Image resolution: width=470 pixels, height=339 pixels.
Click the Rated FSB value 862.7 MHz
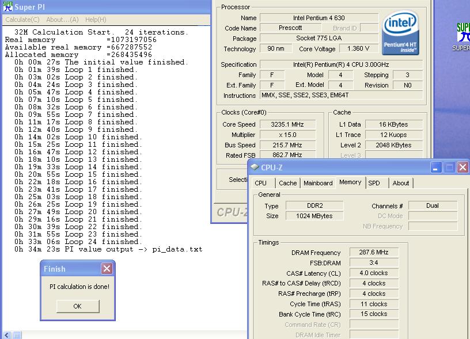(287, 155)
